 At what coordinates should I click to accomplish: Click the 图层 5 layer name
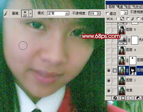(x=131, y=30)
